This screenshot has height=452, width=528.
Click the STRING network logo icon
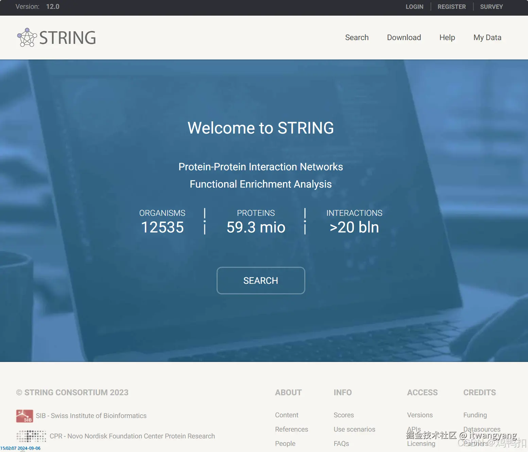[27, 37]
